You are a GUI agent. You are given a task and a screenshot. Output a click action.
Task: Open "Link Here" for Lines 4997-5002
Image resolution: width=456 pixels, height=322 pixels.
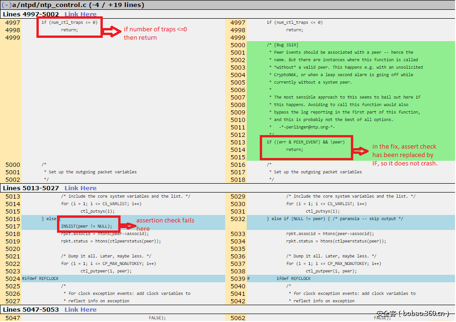(x=80, y=14)
